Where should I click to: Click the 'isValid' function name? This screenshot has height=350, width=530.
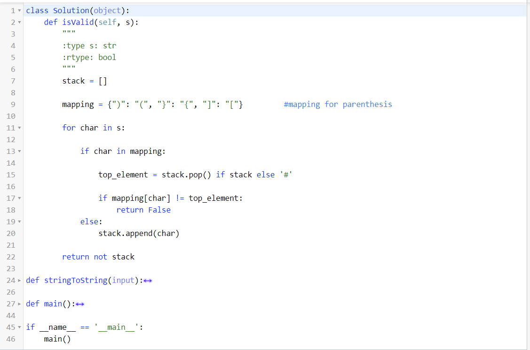coord(78,23)
